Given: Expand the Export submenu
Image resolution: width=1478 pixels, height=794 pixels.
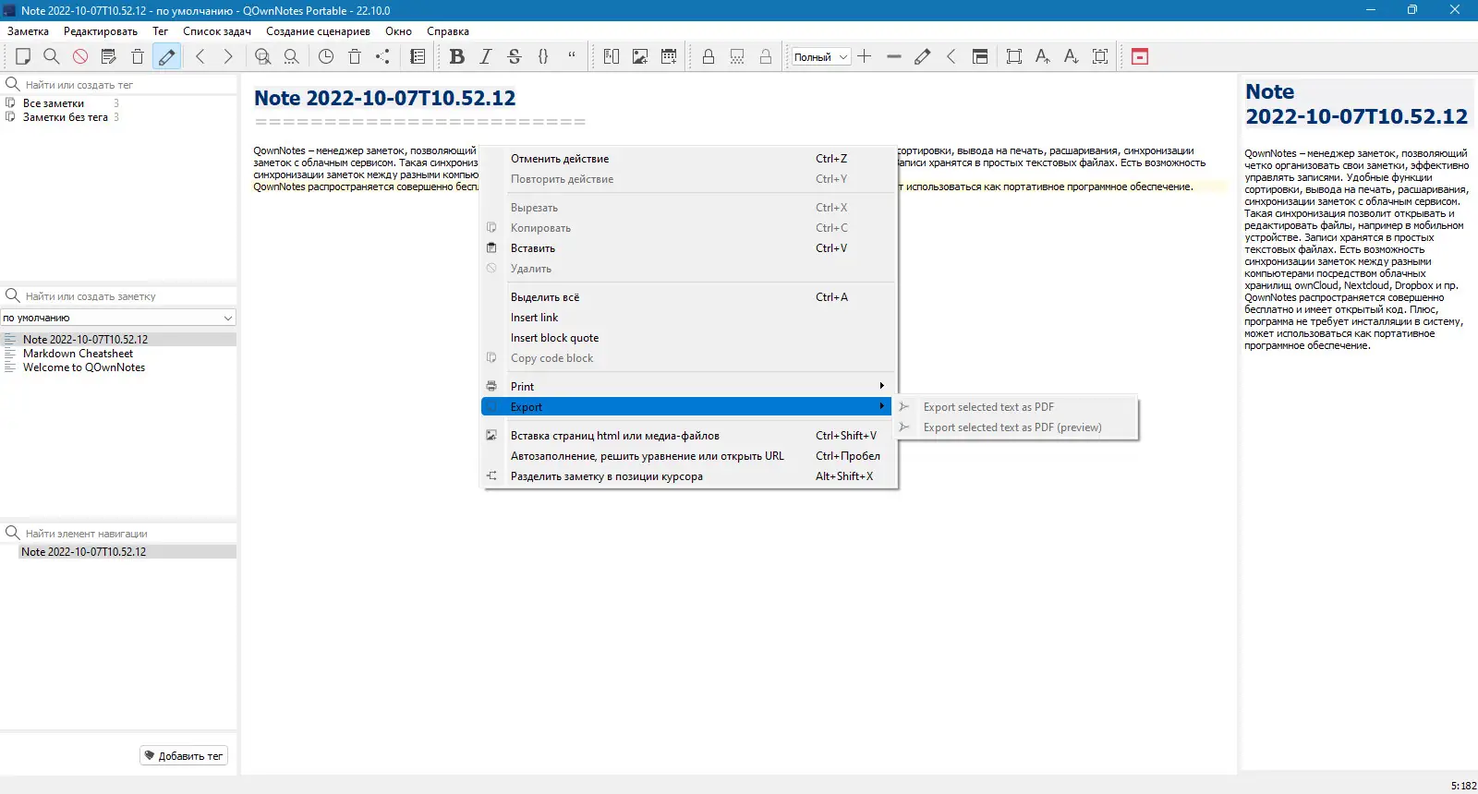Looking at the screenshot, I should (686, 407).
